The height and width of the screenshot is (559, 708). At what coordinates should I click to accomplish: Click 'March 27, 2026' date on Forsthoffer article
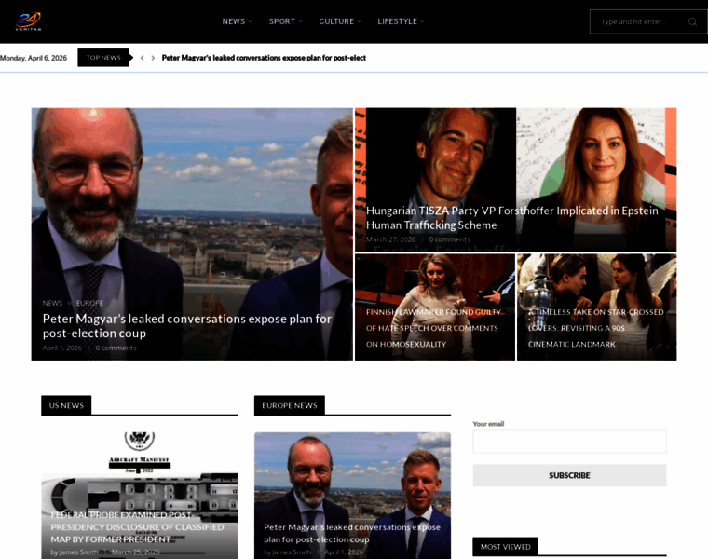390,239
